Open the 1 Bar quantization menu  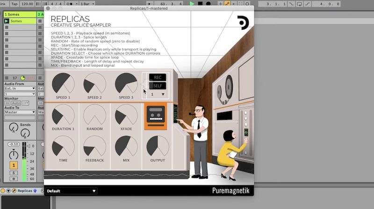tap(87, 4)
